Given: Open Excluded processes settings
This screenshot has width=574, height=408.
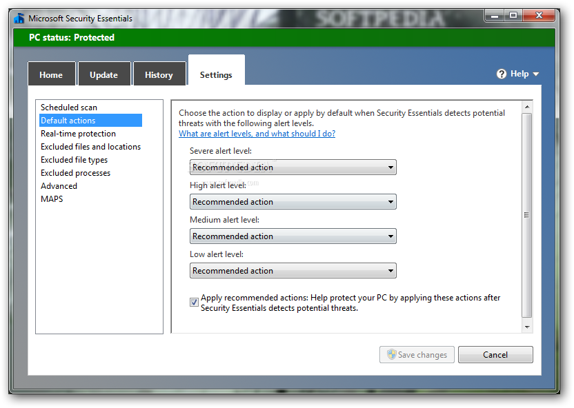Looking at the screenshot, I should click(x=75, y=173).
